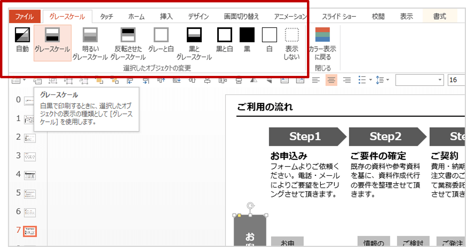The height and width of the screenshot is (247, 466).
Task: Click the ご要件の確定 heading text
Action: 378,156
